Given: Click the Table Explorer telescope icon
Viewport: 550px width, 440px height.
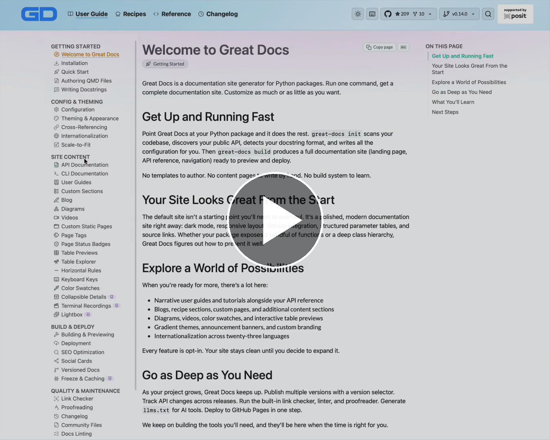Looking at the screenshot, I should (x=57, y=262).
